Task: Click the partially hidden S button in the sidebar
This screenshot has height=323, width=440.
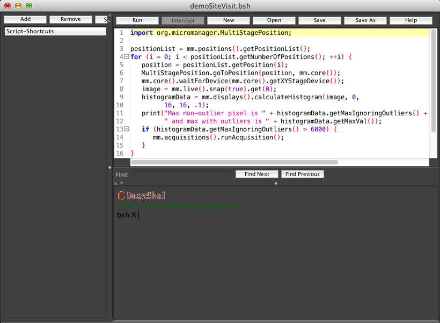Action: (x=102, y=19)
